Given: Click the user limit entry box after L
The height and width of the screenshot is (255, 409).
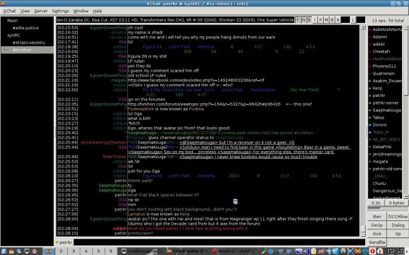Looking at the screenshot, I should (x=361, y=20).
